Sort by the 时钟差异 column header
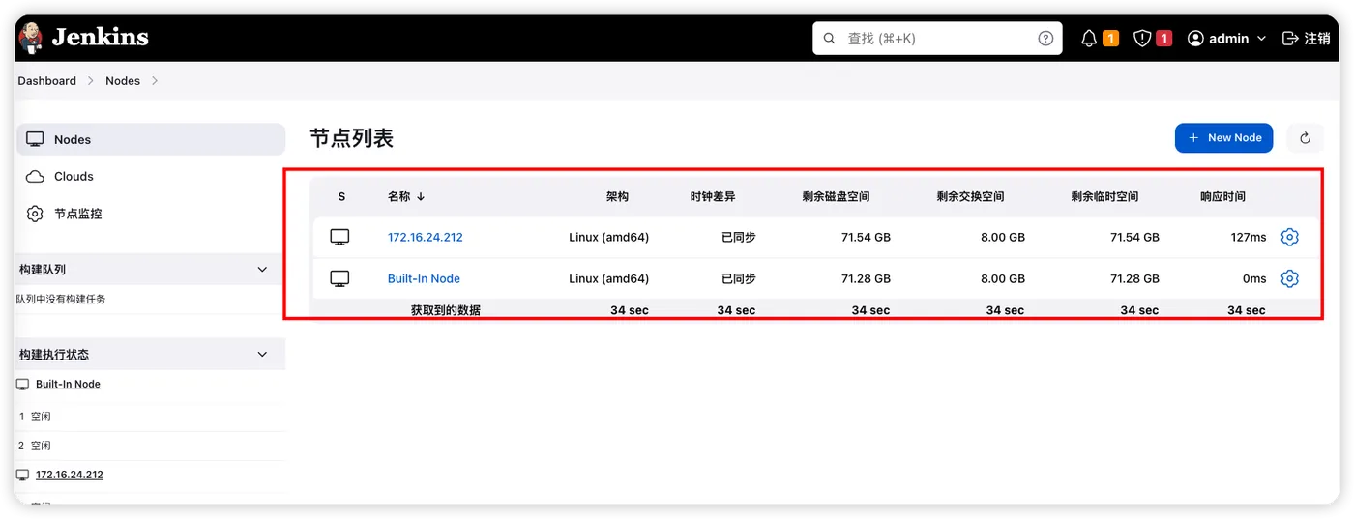 713,197
